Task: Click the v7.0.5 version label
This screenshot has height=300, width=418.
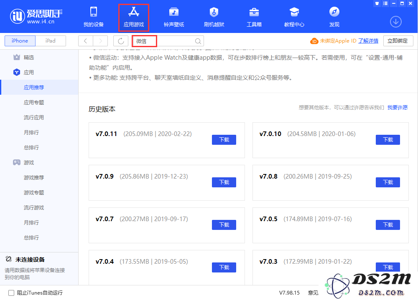Action: (x=268, y=219)
